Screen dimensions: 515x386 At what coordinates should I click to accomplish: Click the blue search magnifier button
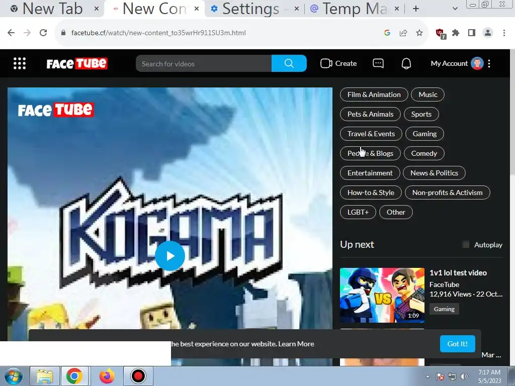(x=289, y=63)
